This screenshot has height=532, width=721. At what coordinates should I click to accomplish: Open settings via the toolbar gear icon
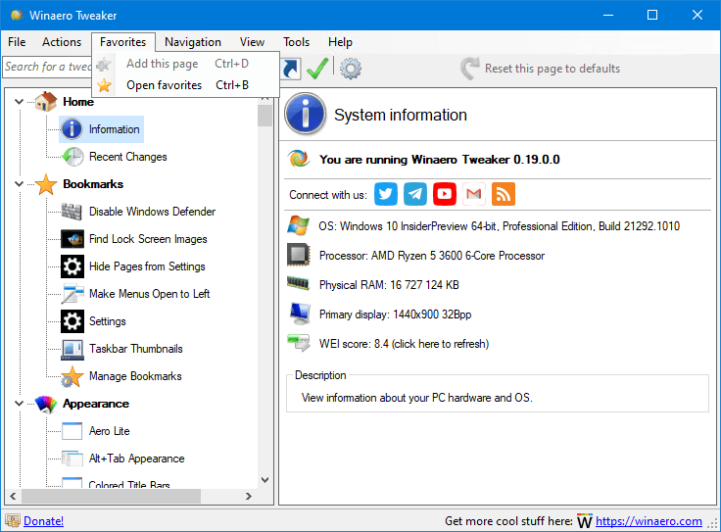(x=351, y=69)
